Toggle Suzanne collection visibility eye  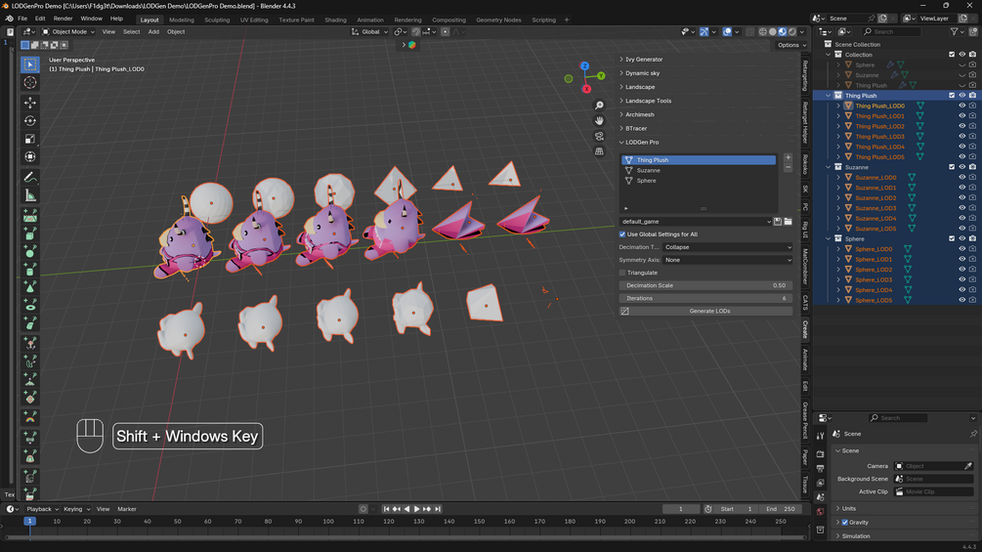click(x=961, y=167)
